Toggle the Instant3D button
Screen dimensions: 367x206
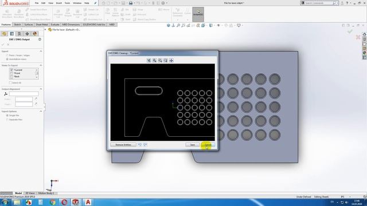point(198,14)
